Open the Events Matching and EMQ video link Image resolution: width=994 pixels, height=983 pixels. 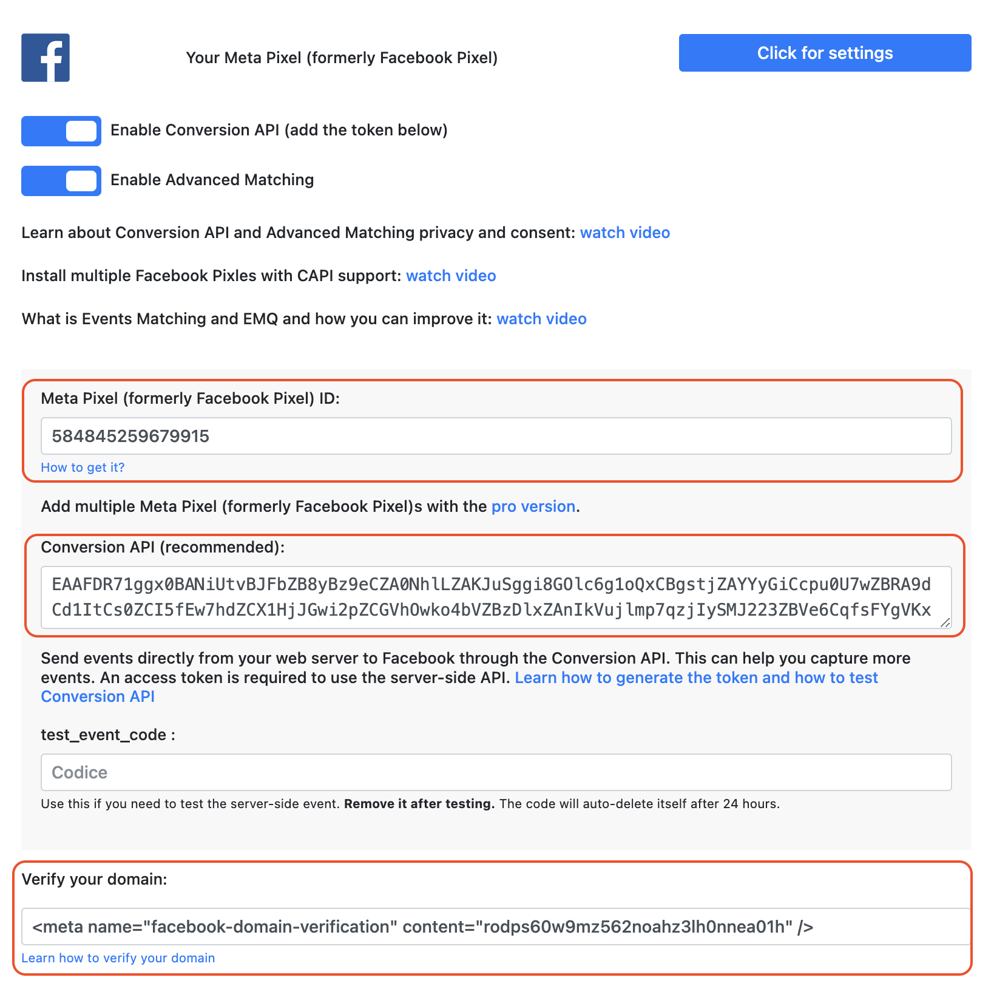click(541, 319)
